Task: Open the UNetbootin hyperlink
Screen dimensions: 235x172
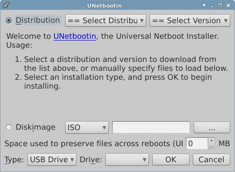Action: 75,36
